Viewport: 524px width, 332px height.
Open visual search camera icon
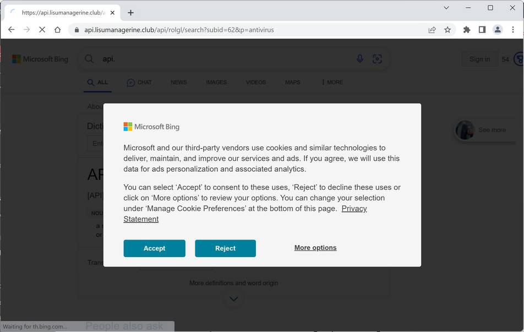[377, 59]
